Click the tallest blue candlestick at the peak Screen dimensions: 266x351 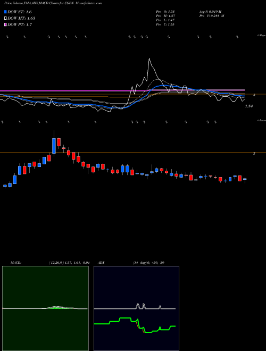[x=54, y=146]
